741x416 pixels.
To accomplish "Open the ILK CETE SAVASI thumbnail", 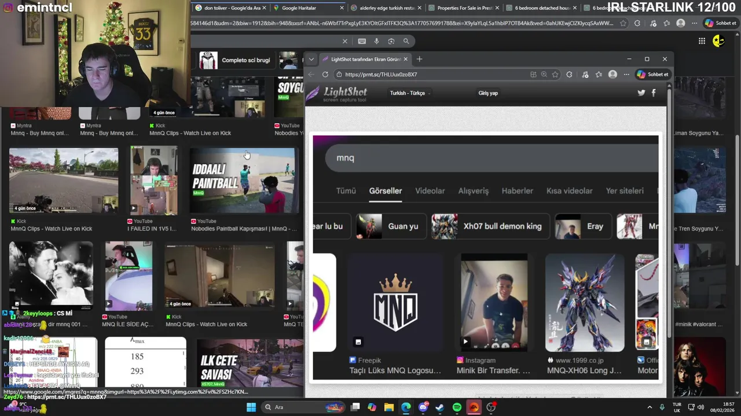I will click(x=250, y=363).
